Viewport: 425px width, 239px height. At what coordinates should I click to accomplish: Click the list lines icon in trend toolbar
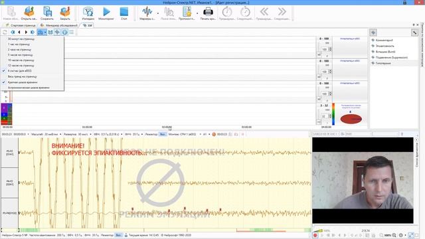72,33
